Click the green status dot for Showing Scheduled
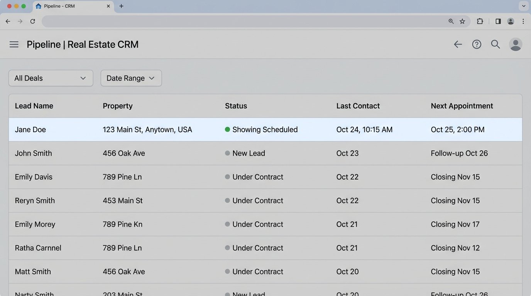 227,129
